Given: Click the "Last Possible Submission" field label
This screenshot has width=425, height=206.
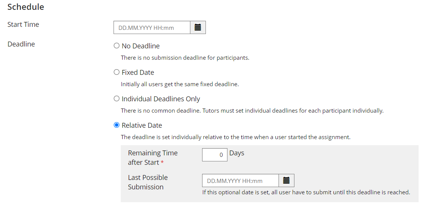Looking at the screenshot, I should (147, 182).
